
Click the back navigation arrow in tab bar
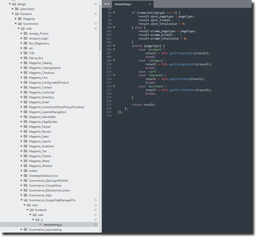[x=105, y=4]
